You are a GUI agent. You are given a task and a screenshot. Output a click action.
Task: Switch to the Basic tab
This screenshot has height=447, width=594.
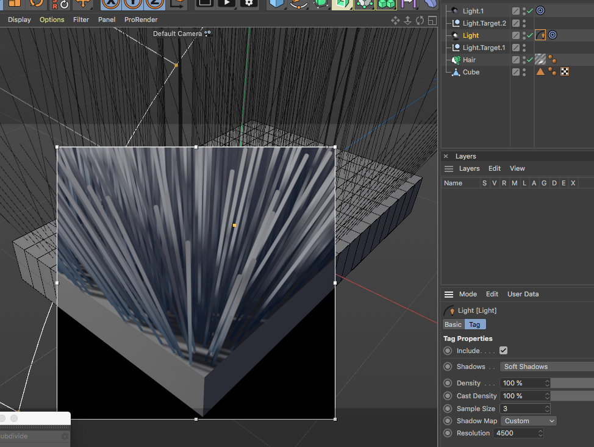pyautogui.click(x=453, y=324)
